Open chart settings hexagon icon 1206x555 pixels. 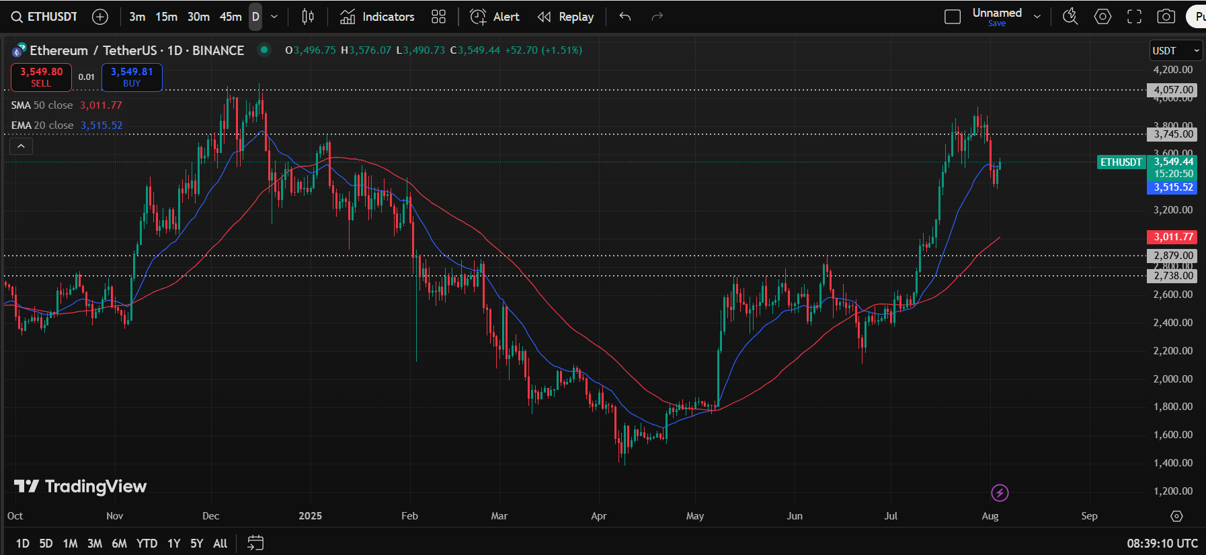(1102, 17)
